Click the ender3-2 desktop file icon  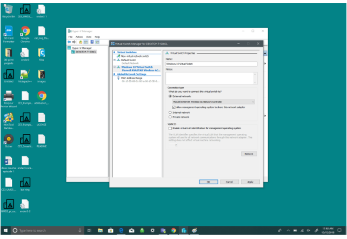[25, 206]
